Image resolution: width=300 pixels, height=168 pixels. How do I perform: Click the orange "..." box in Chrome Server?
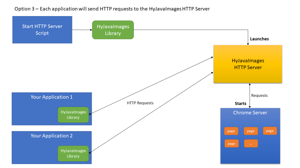tap(251, 143)
